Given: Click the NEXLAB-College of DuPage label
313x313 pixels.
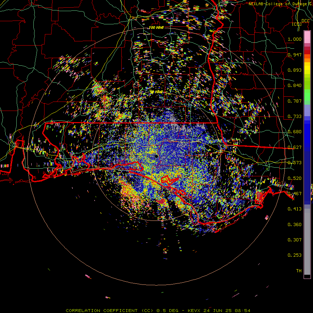Looking at the screenshot, I should point(279,4).
